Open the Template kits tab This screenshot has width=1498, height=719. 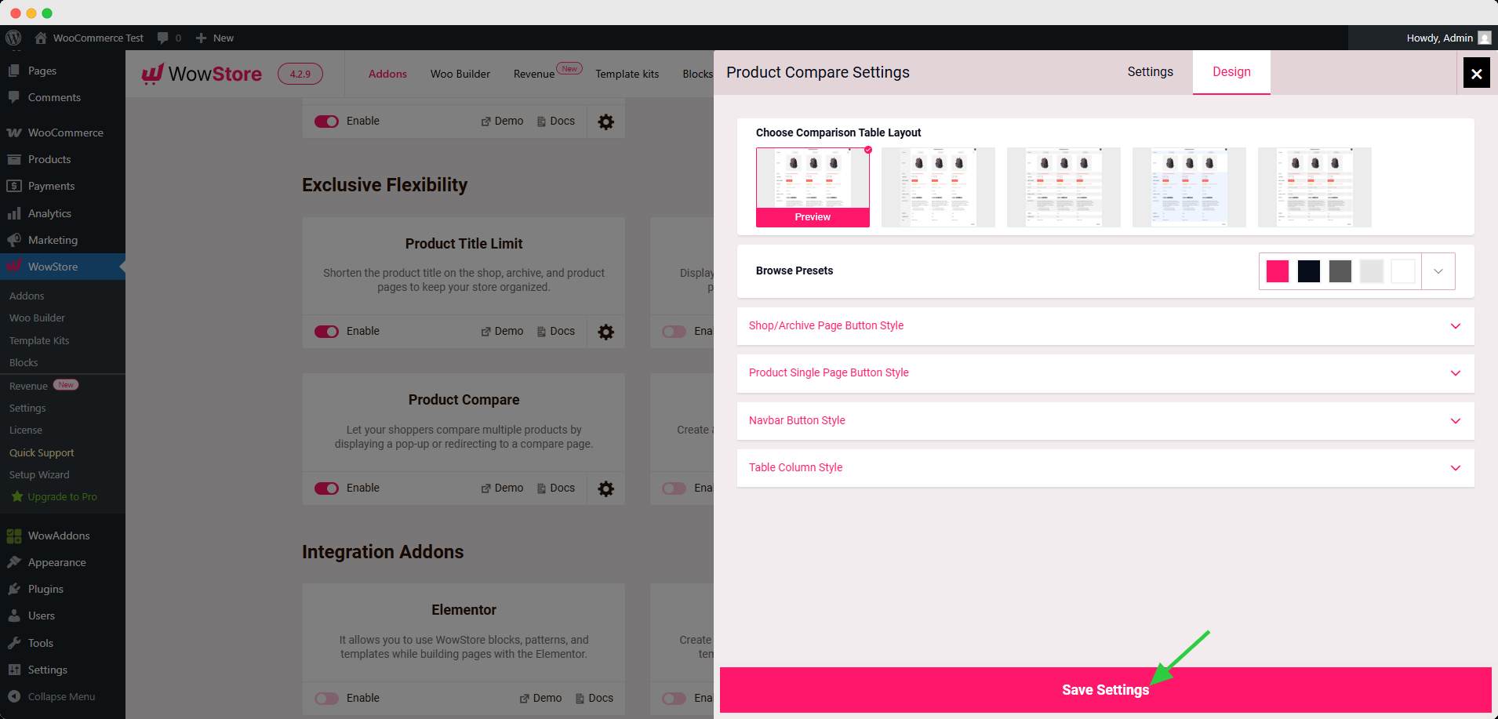(627, 74)
